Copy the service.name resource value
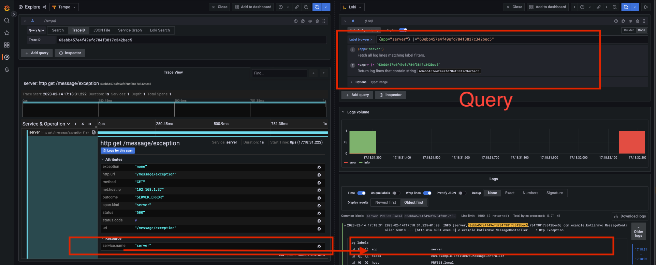This screenshot has height=265, width=656. click(x=319, y=246)
